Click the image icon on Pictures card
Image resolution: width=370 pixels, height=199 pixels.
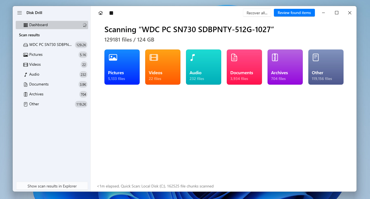113,57
